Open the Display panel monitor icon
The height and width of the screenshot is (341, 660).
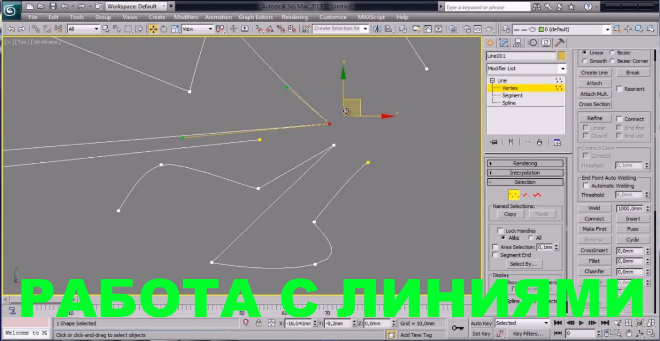click(x=546, y=43)
